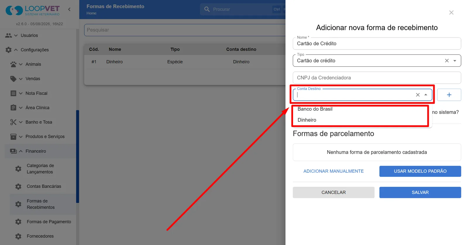Click the scissors icon for Banho e Tosa
468x245 pixels.
tap(13, 122)
